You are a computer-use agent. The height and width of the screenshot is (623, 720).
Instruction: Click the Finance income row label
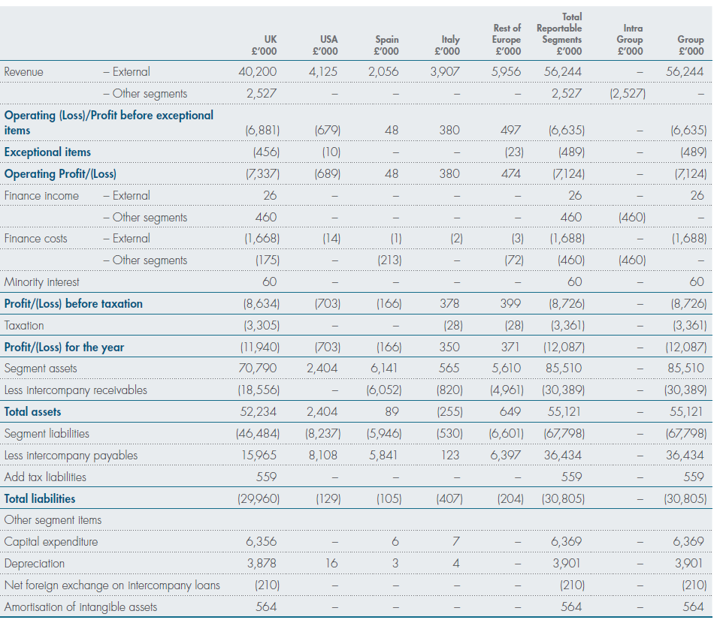point(41,196)
